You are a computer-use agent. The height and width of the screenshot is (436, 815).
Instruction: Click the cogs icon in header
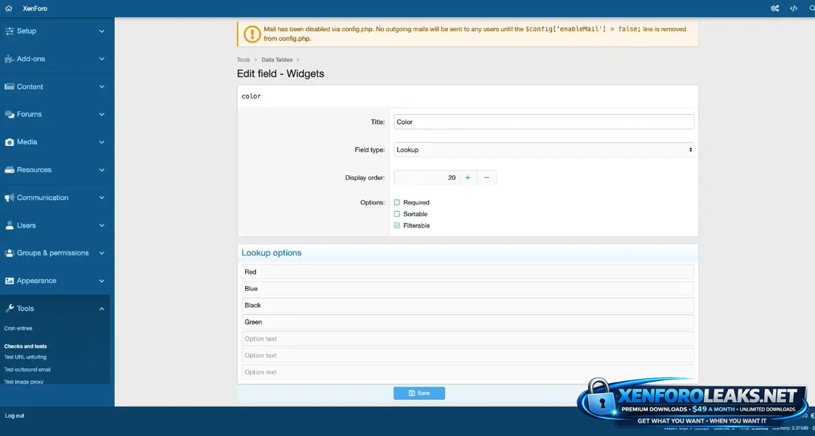(775, 8)
